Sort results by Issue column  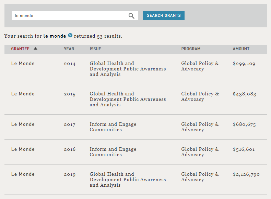coord(95,49)
